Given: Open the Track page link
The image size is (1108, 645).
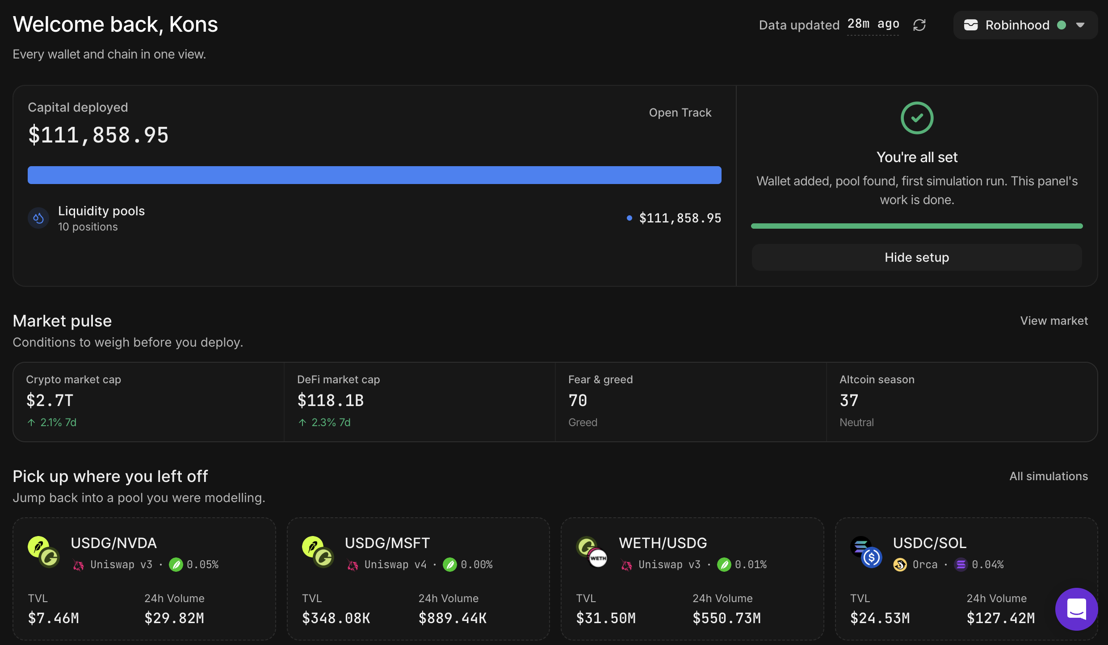Looking at the screenshot, I should pyautogui.click(x=680, y=113).
